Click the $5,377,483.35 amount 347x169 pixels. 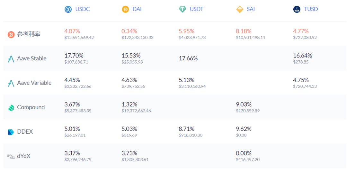tap(78, 111)
